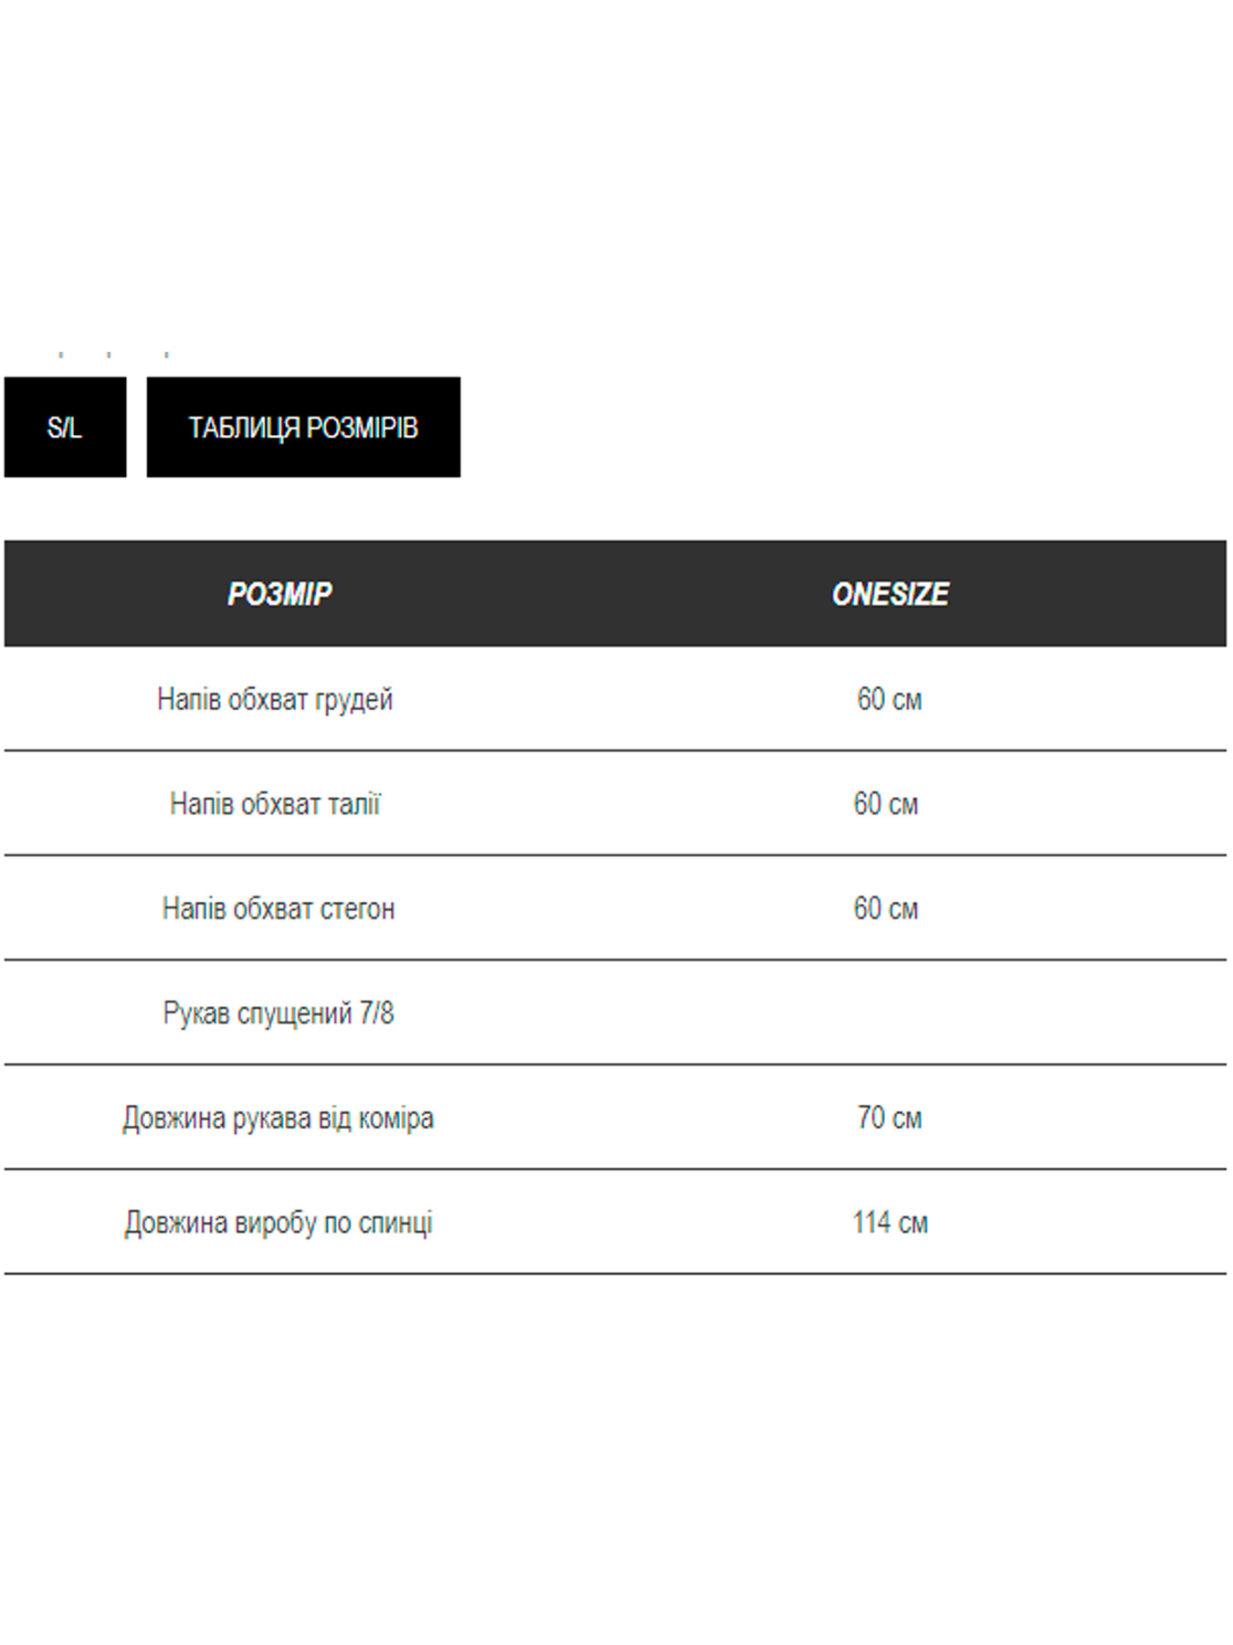The height and width of the screenshot is (1645, 1233).
Task: Select the Напів обхват талії row label
Action: pos(275,804)
